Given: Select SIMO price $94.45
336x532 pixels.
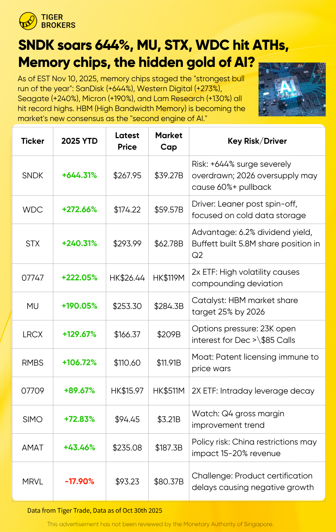Looking at the screenshot, I should 127,419.
